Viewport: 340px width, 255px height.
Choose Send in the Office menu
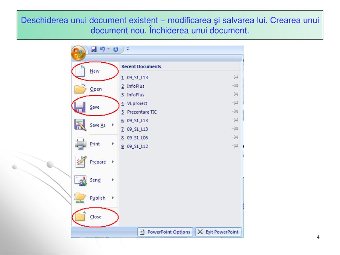pos(95,180)
